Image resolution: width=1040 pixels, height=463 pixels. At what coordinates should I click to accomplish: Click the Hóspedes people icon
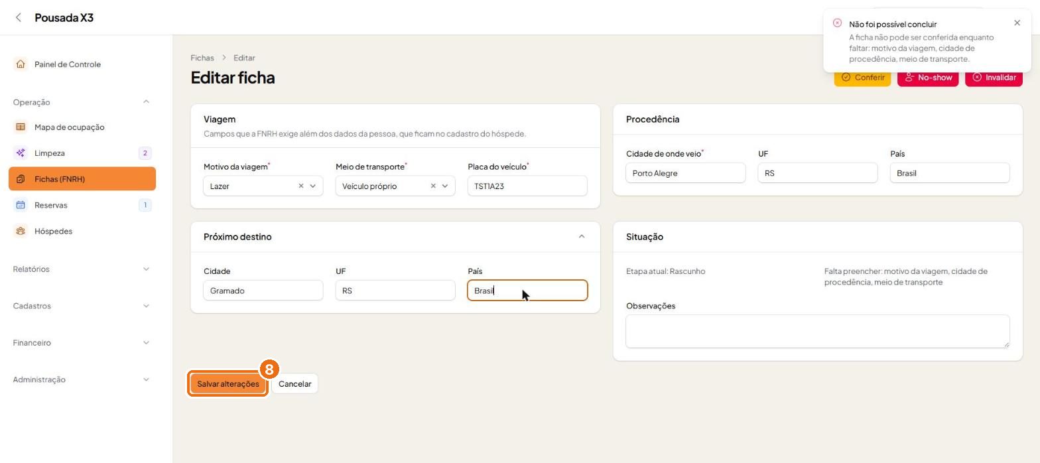(x=21, y=231)
